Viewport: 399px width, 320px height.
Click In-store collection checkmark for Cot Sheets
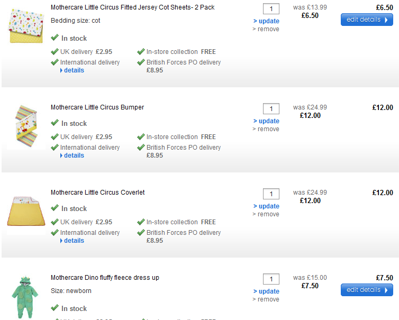(141, 52)
